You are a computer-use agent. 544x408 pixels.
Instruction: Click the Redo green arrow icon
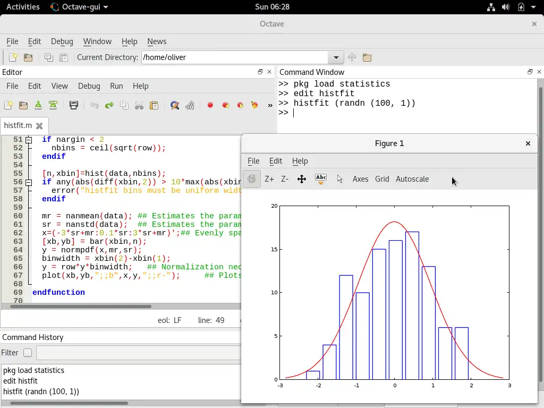[x=109, y=105]
